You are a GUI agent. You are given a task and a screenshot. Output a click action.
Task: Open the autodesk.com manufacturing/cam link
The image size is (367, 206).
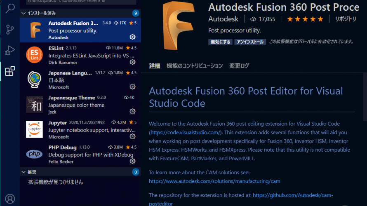[x=214, y=181]
